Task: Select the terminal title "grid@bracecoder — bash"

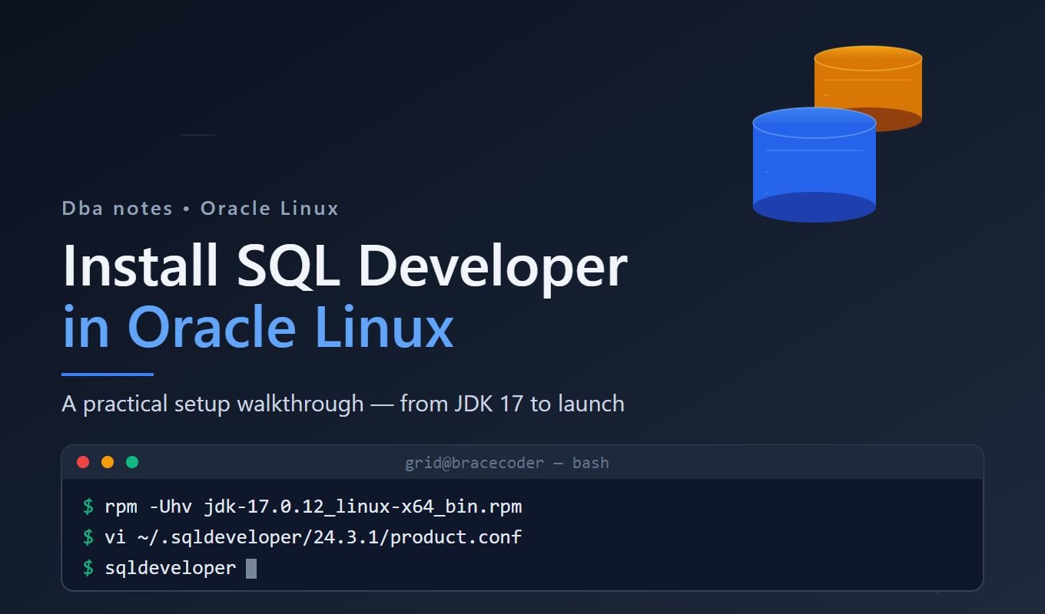Action: point(507,463)
